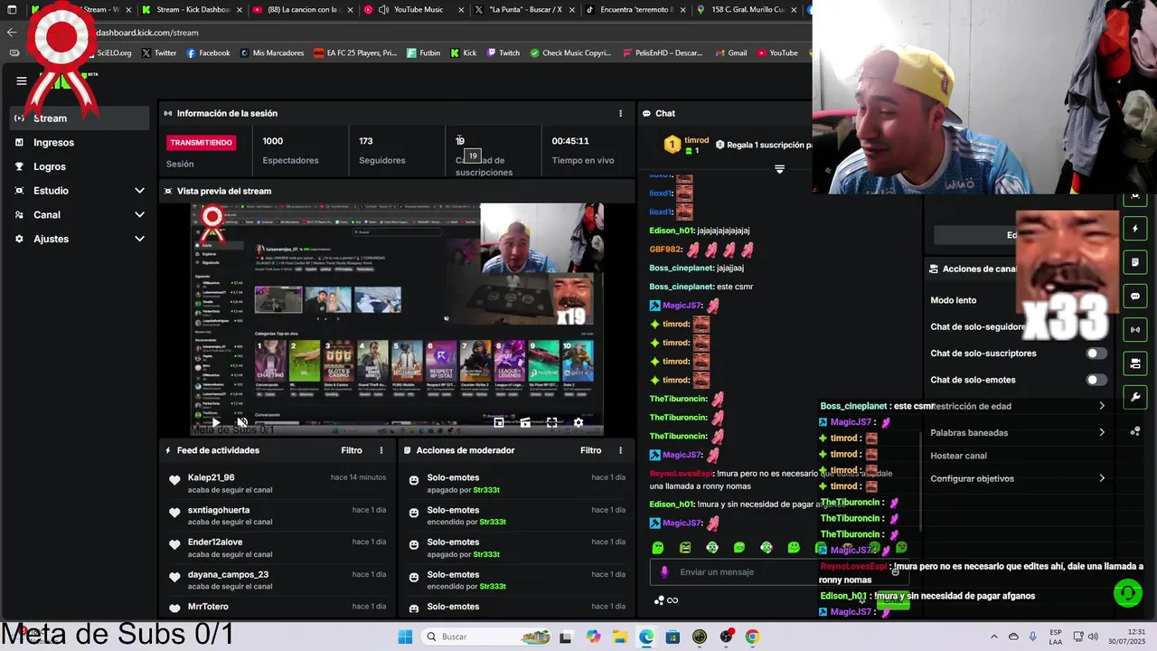Screen dimensions: 1157x651
Task: Open Gmail bookmark
Action: click(x=730, y=53)
